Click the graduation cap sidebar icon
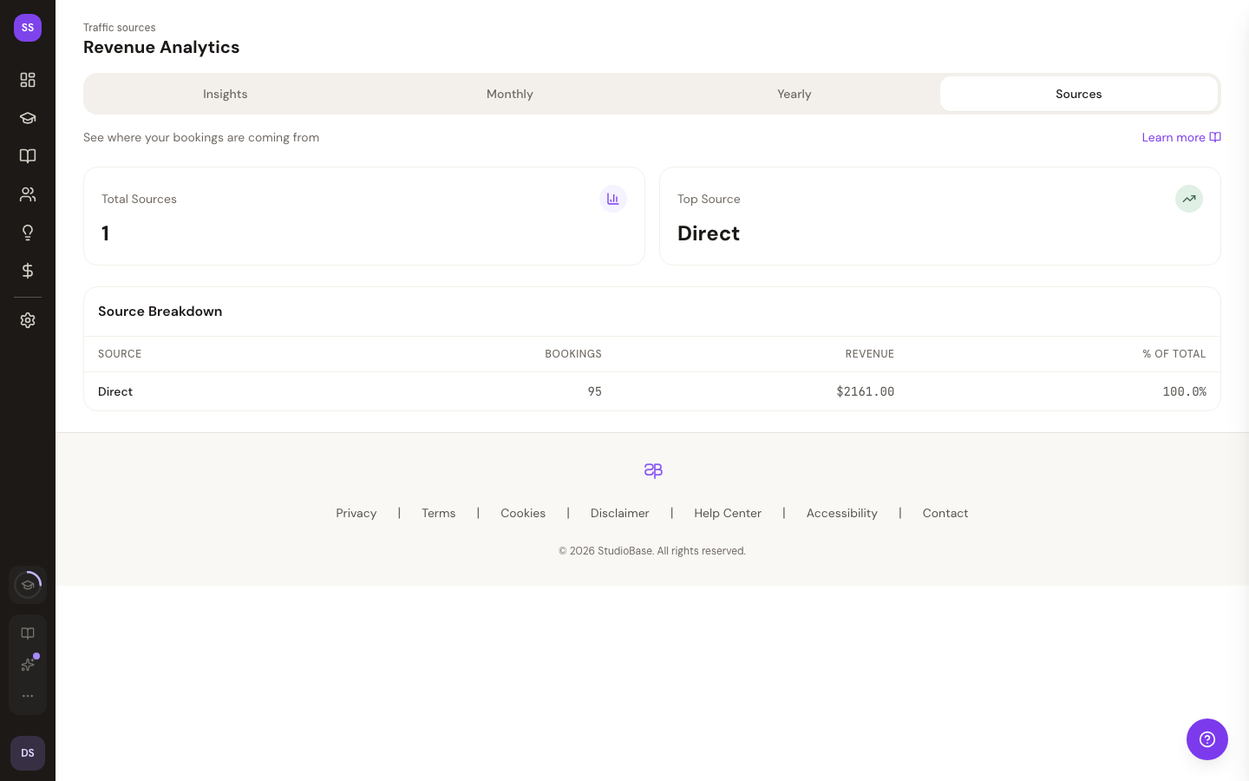This screenshot has height=781, width=1249. click(28, 118)
